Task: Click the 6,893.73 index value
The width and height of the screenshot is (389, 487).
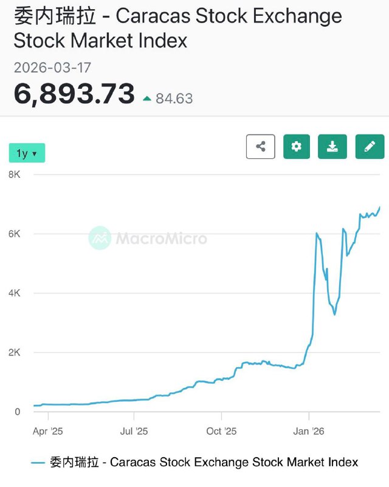Action: tap(74, 94)
